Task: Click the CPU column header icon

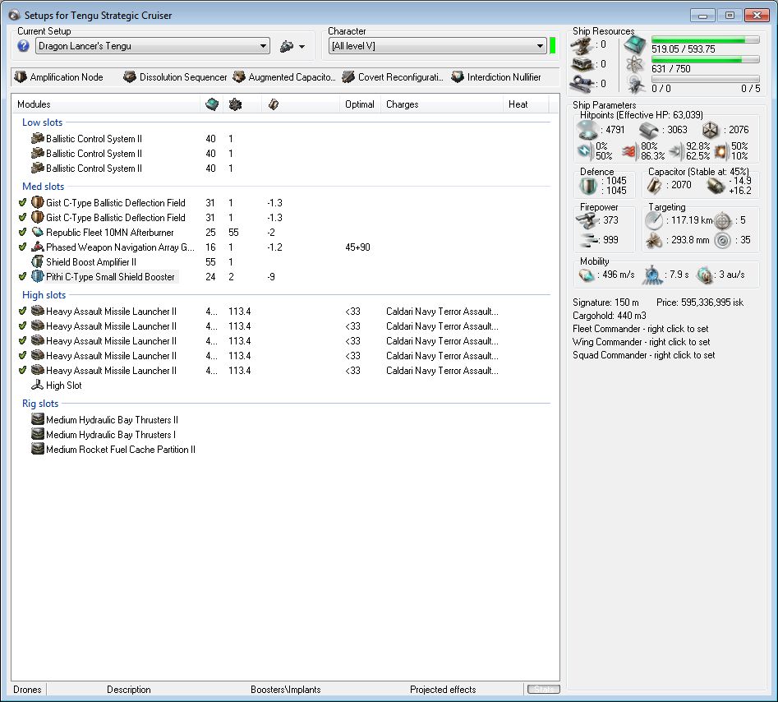Action: pos(212,104)
